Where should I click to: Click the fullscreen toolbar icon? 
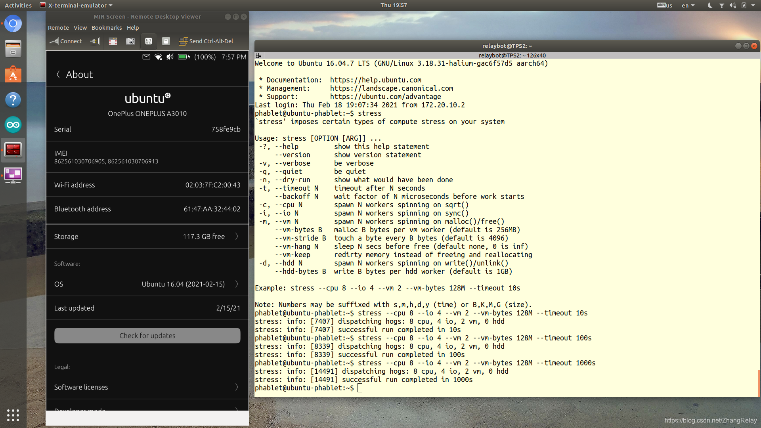113,41
